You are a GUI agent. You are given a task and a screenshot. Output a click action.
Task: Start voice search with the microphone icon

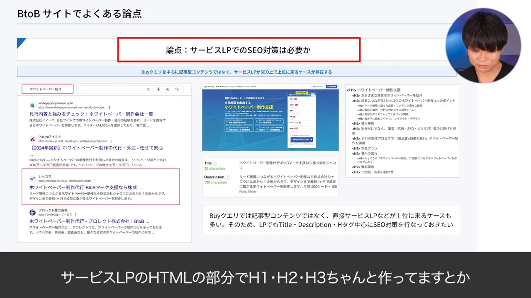[x=158, y=89]
